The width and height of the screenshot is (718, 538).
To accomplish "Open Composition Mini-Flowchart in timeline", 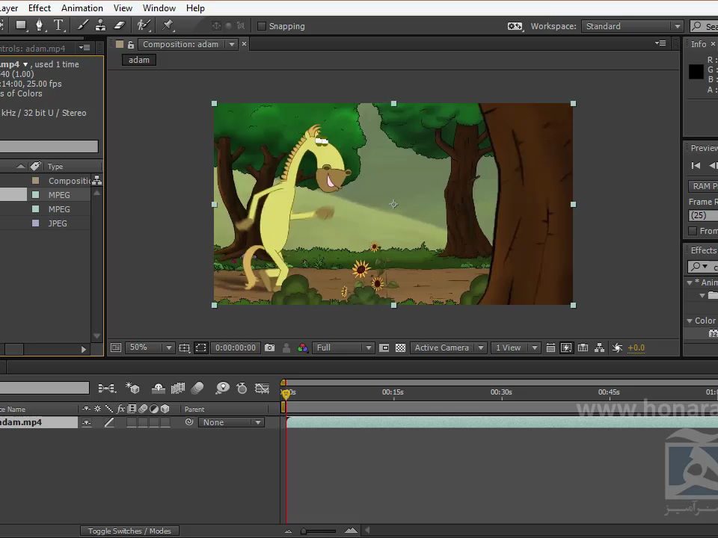I will 107,389.
